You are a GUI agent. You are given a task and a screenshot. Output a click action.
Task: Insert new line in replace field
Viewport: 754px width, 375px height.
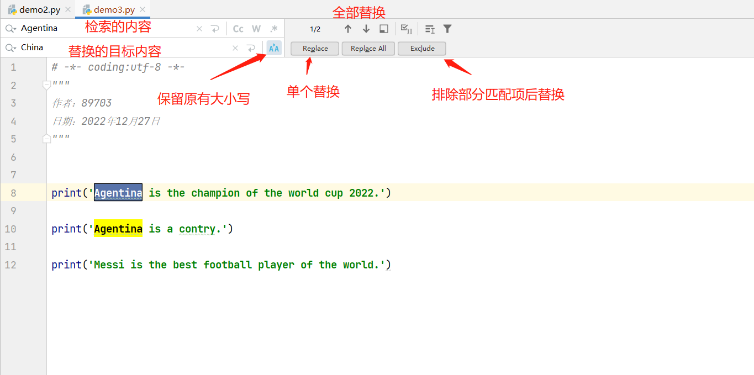[x=251, y=48]
